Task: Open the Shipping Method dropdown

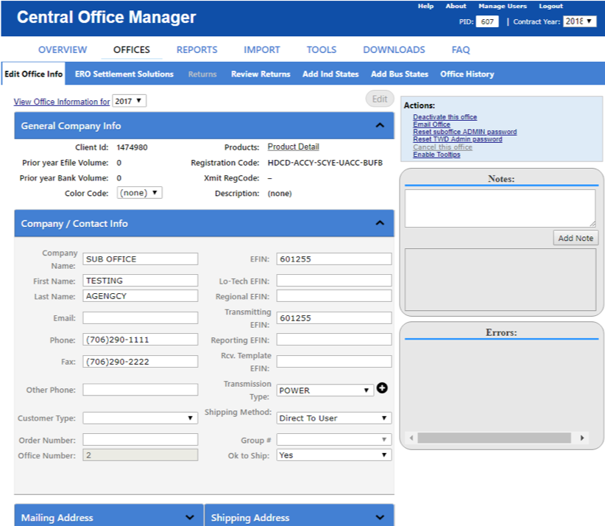Action: (x=333, y=418)
